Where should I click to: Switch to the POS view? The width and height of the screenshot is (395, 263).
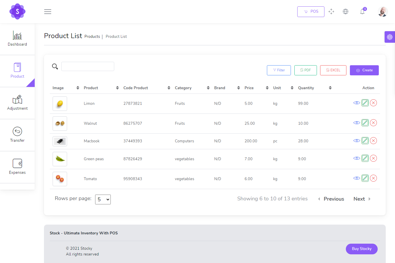pyautogui.click(x=311, y=12)
